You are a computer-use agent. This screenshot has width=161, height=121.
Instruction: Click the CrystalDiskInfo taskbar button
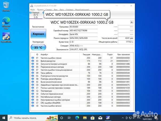(108, 118)
